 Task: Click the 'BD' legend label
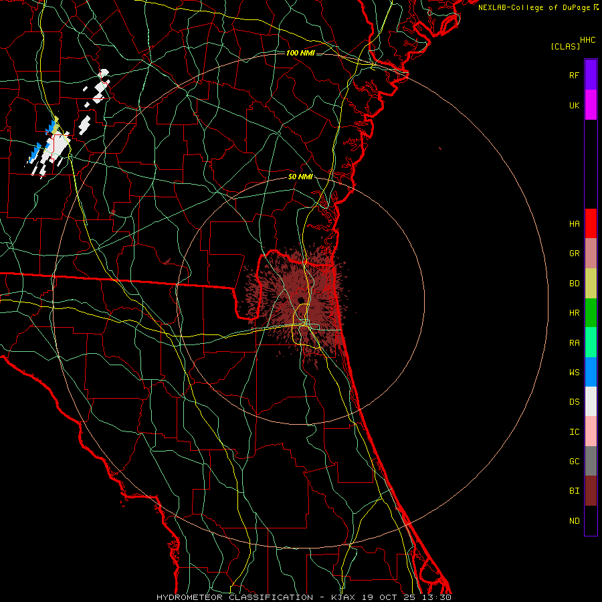574,284
